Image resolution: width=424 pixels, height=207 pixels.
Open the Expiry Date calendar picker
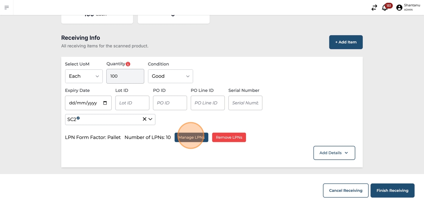pos(105,103)
